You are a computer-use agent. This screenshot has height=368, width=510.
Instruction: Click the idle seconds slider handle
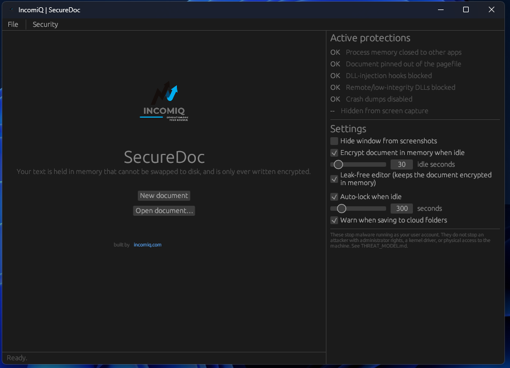[x=338, y=164]
